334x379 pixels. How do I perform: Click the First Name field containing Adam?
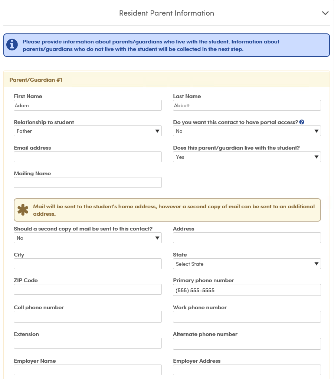coord(88,105)
